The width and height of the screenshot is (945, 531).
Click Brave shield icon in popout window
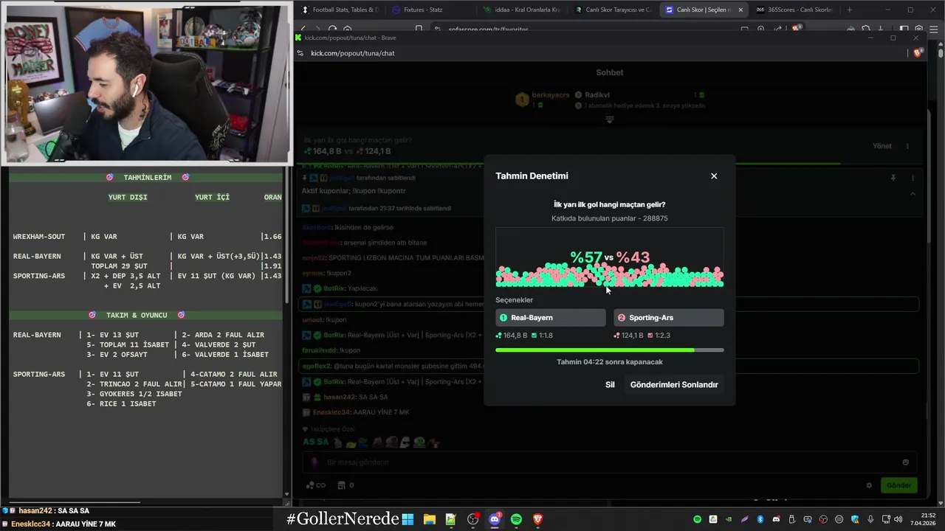coord(918,53)
